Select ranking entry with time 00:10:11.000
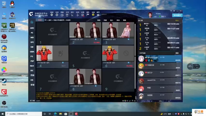 pyautogui.click(x=160, y=48)
